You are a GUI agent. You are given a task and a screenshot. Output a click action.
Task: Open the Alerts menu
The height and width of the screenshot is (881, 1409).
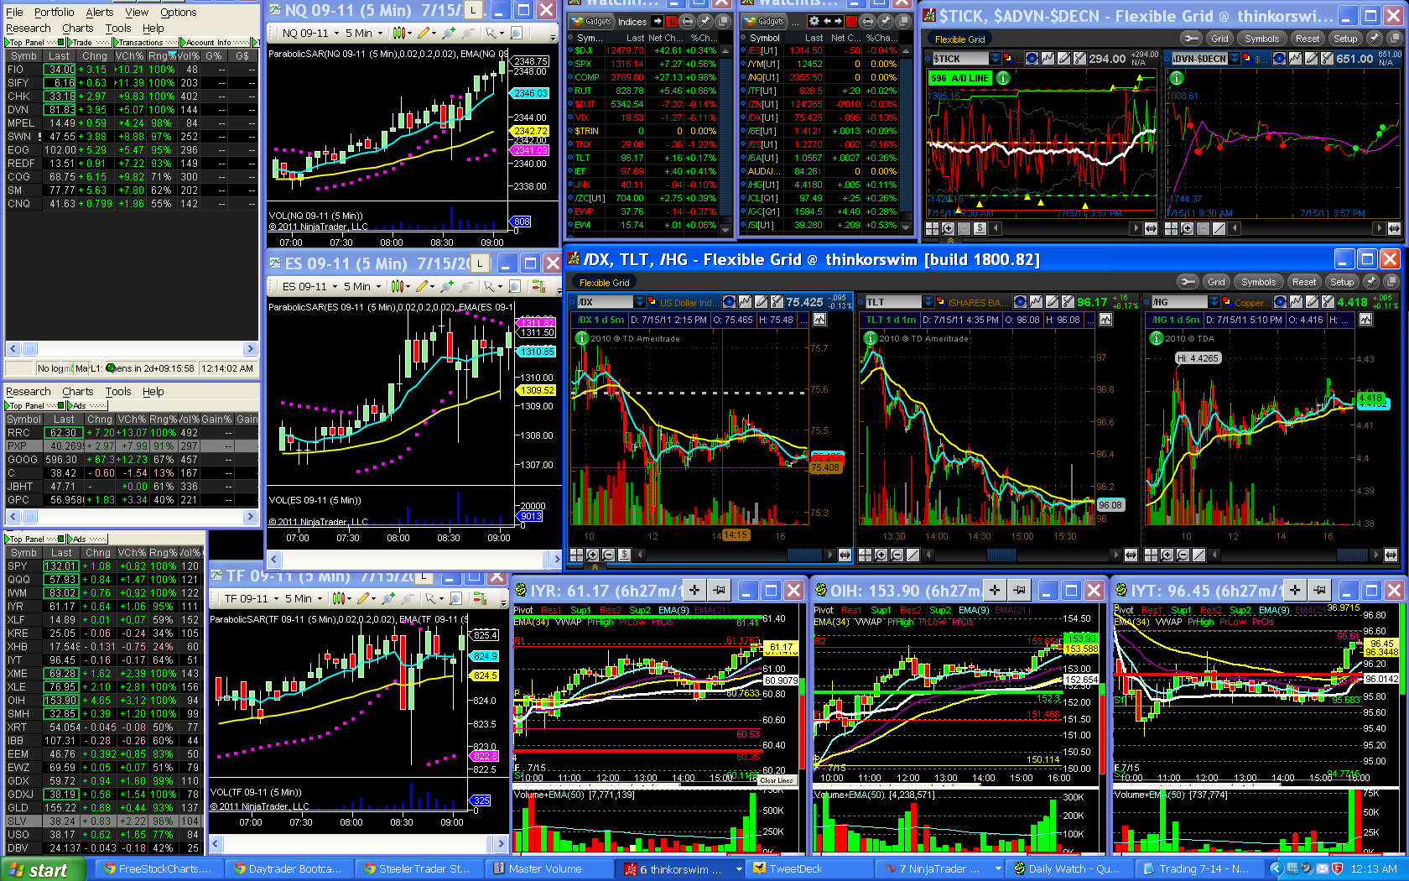[x=100, y=13]
